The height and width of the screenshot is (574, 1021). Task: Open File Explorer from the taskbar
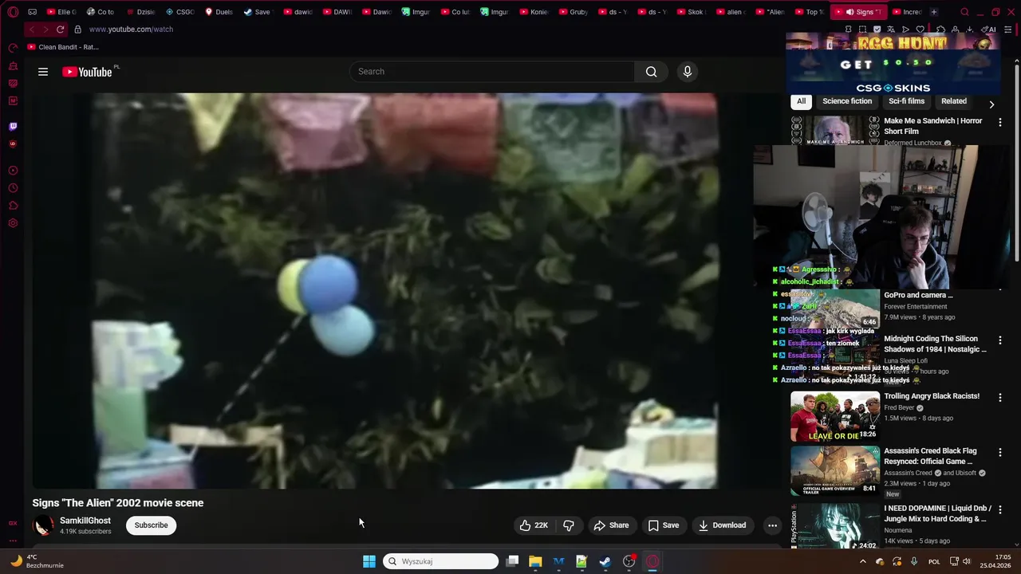pos(535,561)
